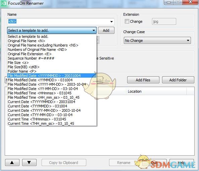Screen dimensions: 199x171
Task: Select File Modified Time <HHmmss> option
Action: pyautogui.click(x=52, y=93)
